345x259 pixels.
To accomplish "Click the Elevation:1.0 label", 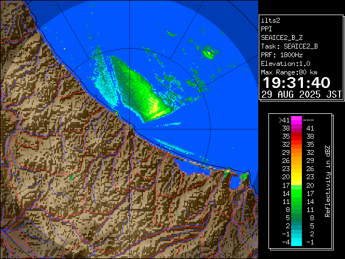I will pyautogui.click(x=284, y=63).
